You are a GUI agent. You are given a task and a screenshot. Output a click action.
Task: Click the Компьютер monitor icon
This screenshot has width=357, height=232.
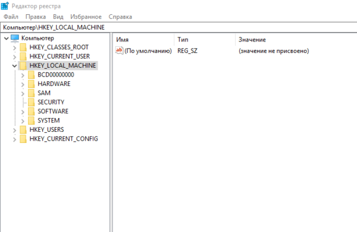(15, 38)
